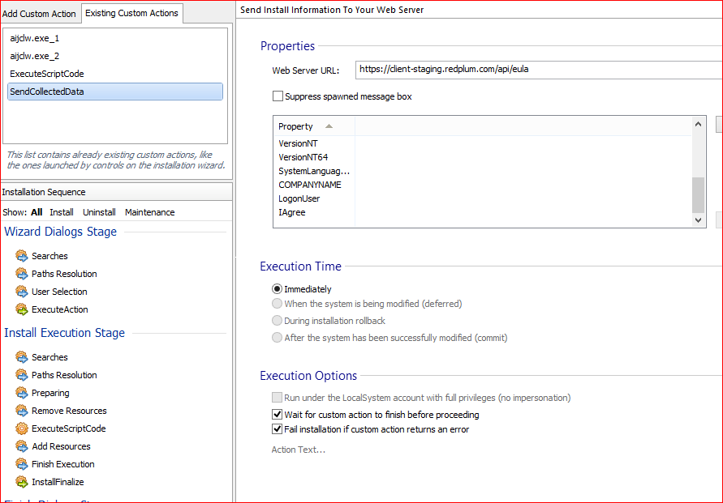The width and height of the screenshot is (723, 503).
Task: Click the Remove Resources action icon
Action: tap(21, 411)
